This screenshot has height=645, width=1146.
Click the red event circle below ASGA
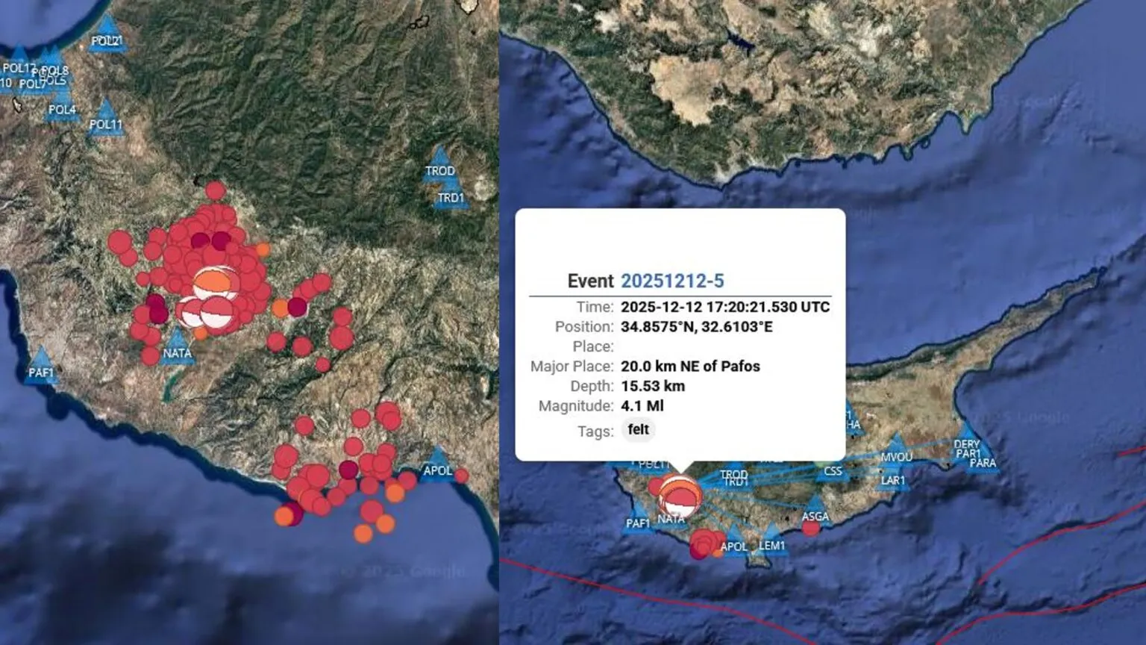811,529
